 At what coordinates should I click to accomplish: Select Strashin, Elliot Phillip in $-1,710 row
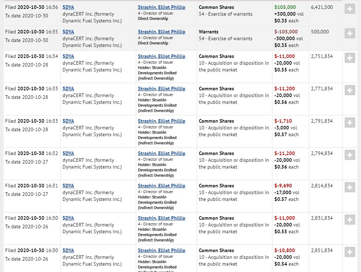[162, 121]
